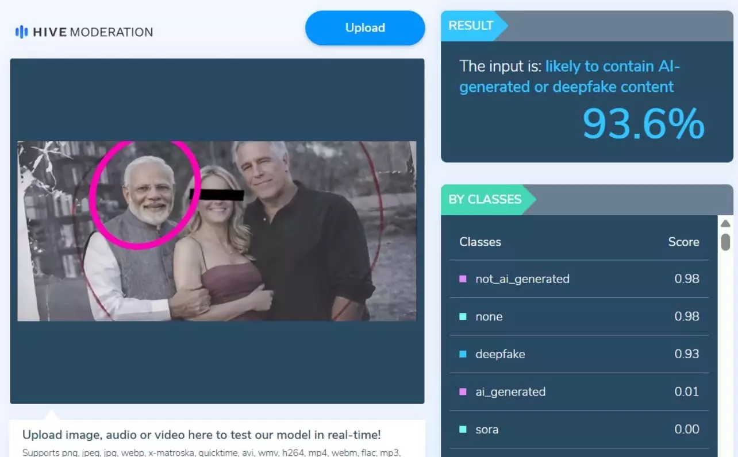Select the deepfake class label
This screenshot has width=738, height=457.
click(x=500, y=354)
